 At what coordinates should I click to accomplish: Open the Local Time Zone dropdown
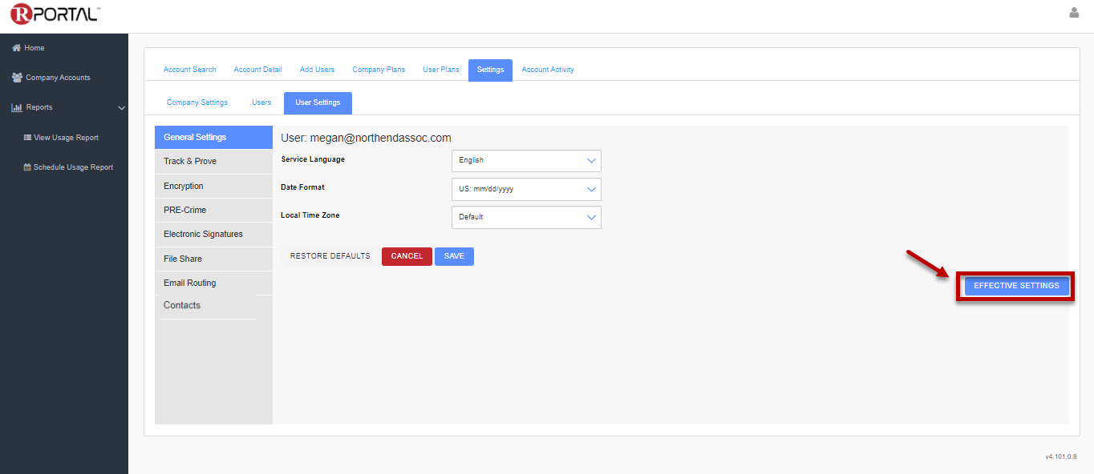[526, 217]
